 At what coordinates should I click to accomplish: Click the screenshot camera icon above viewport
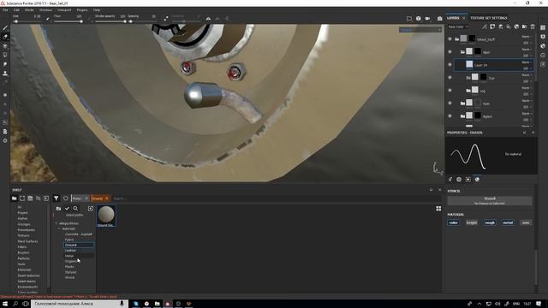tap(439, 18)
